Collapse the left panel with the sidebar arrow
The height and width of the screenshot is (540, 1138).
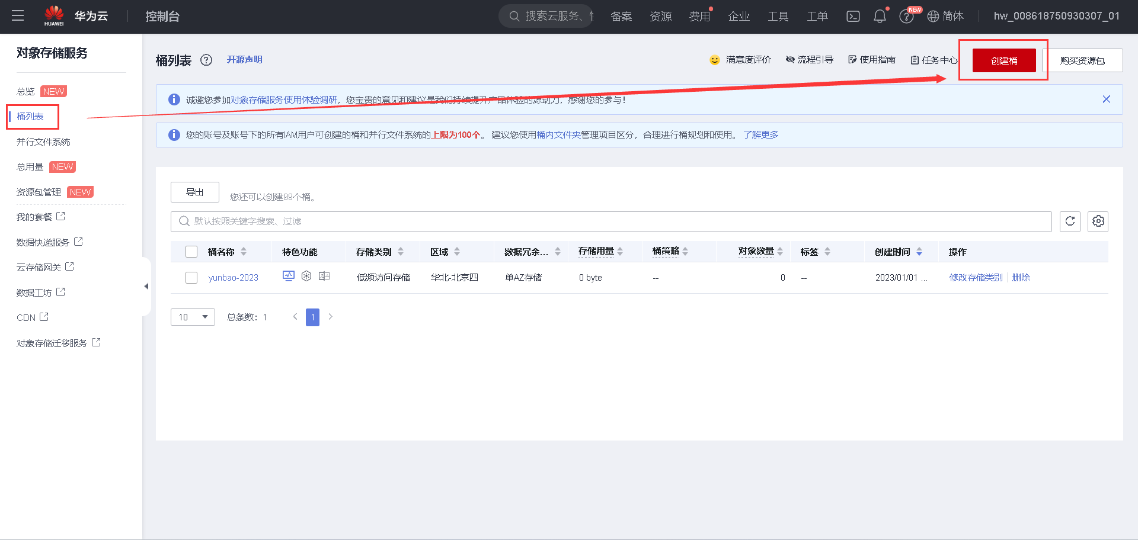coord(146,286)
